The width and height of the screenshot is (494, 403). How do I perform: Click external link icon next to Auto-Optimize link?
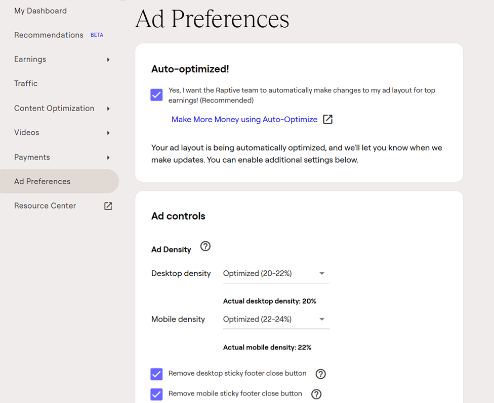[x=327, y=119]
